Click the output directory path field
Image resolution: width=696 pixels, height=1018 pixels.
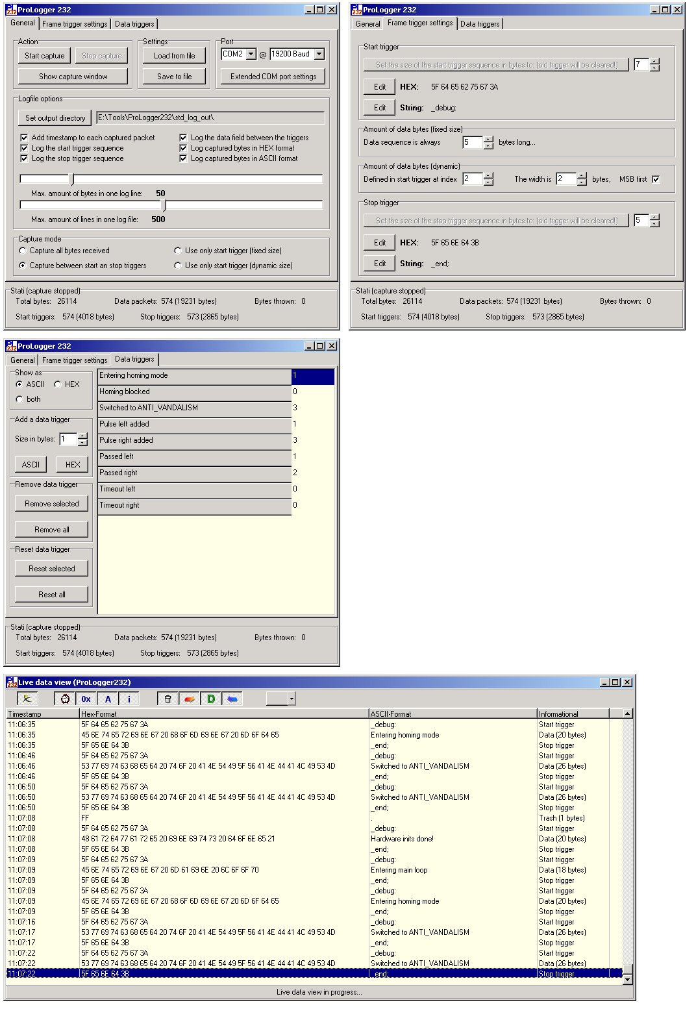(x=210, y=118)
